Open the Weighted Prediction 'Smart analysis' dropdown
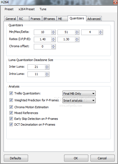The image size is (118, 164). 79,100
